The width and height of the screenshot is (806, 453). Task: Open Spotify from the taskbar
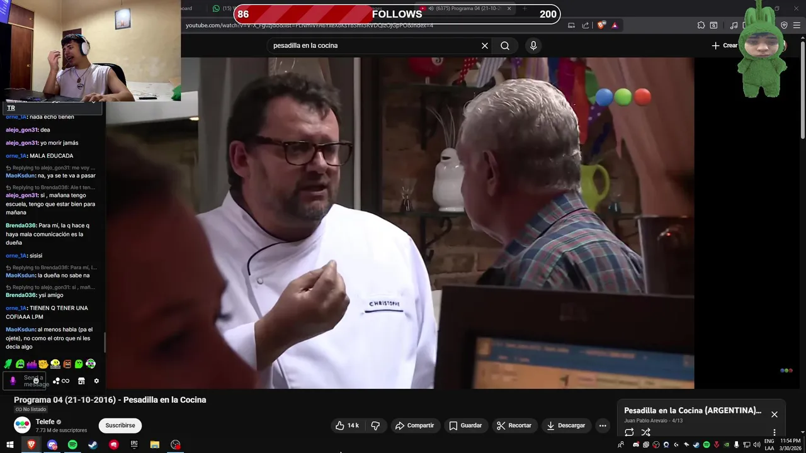[72, 445]
